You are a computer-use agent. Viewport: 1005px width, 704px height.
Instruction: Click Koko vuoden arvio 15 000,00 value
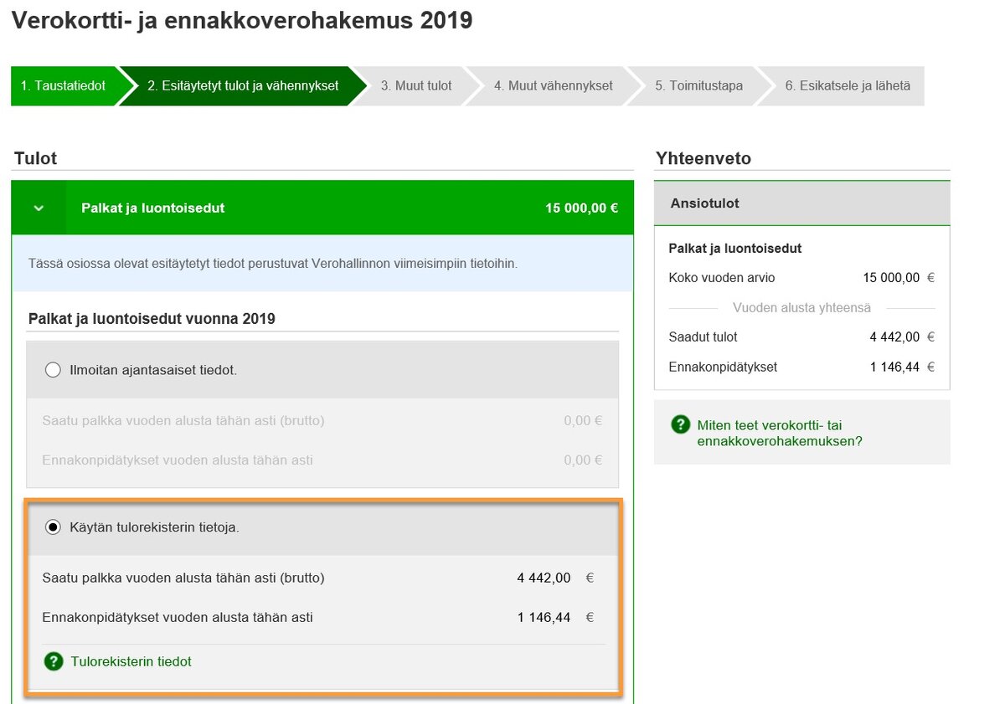pyautogui.click(x=891, y=278)
